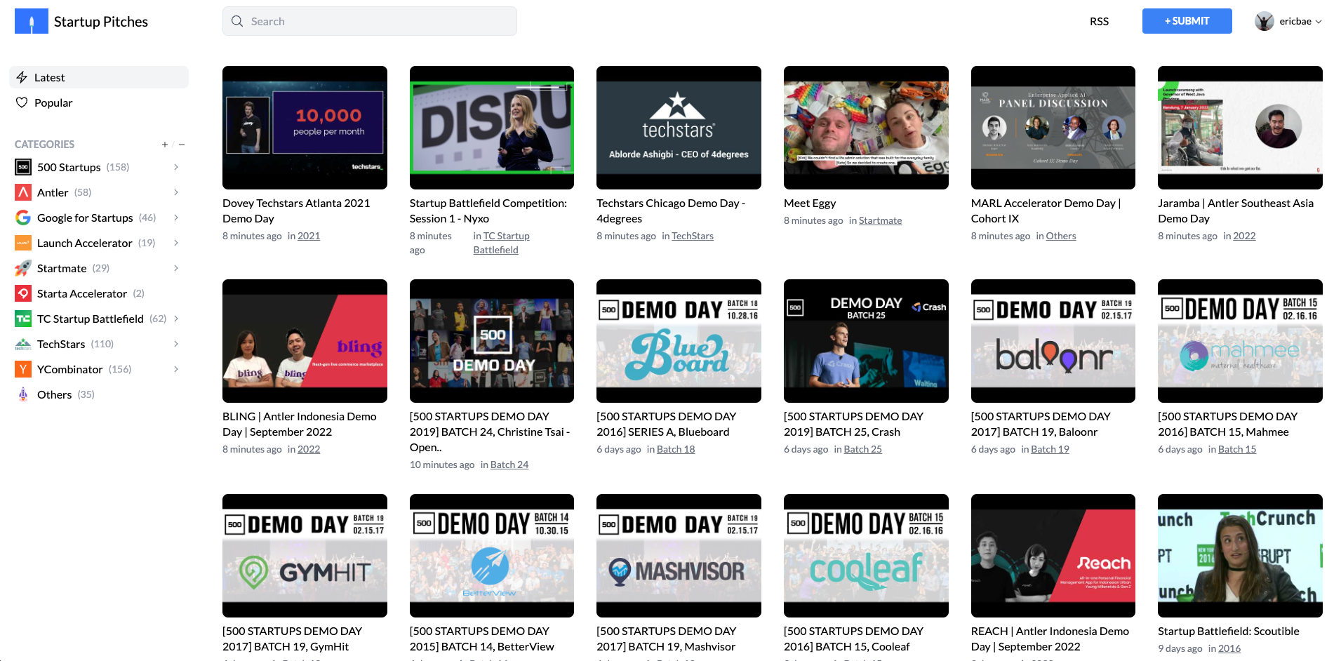Click the BATCH 14, BetterView title
Viewport: 1341px width, 661px height.
[x=482, y=639]
